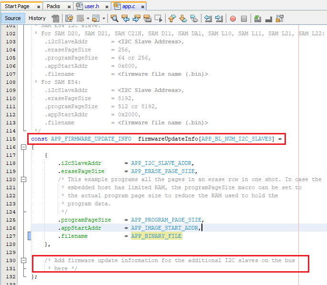This screenshot has height=285, width=327.
Task: Click APP_FIRMWARE_UPDATE_INFO type name
Action: 91,139
